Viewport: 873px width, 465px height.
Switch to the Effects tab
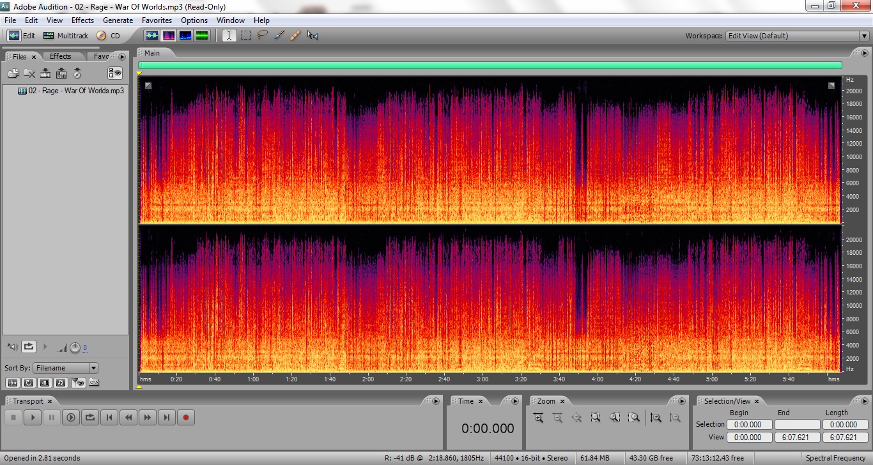pyautogui.click(x=61, y=56)
